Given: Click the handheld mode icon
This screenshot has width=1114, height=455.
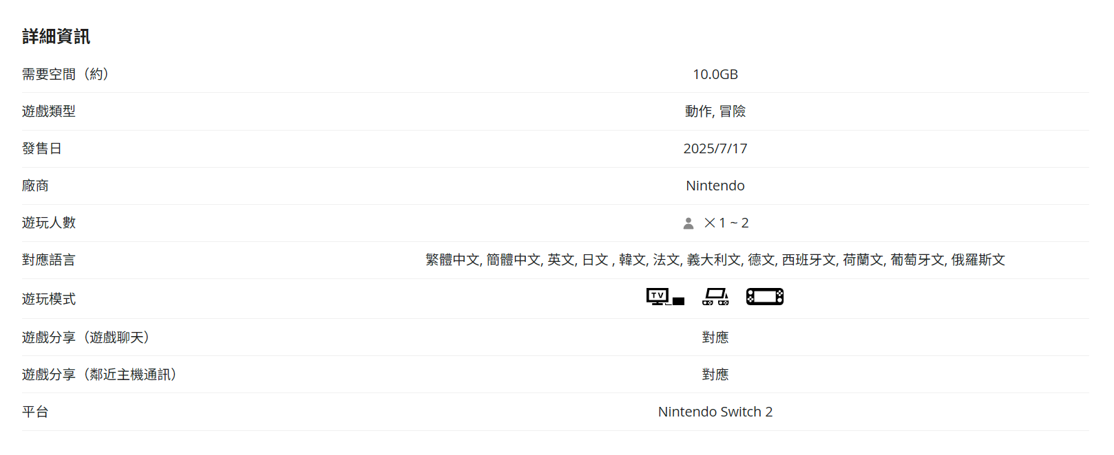Looking at the screenshot, I should (765, 297).
